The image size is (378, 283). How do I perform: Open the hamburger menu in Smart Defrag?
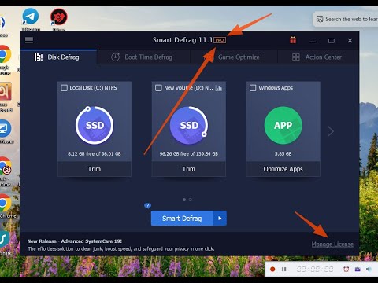point(29,40)
